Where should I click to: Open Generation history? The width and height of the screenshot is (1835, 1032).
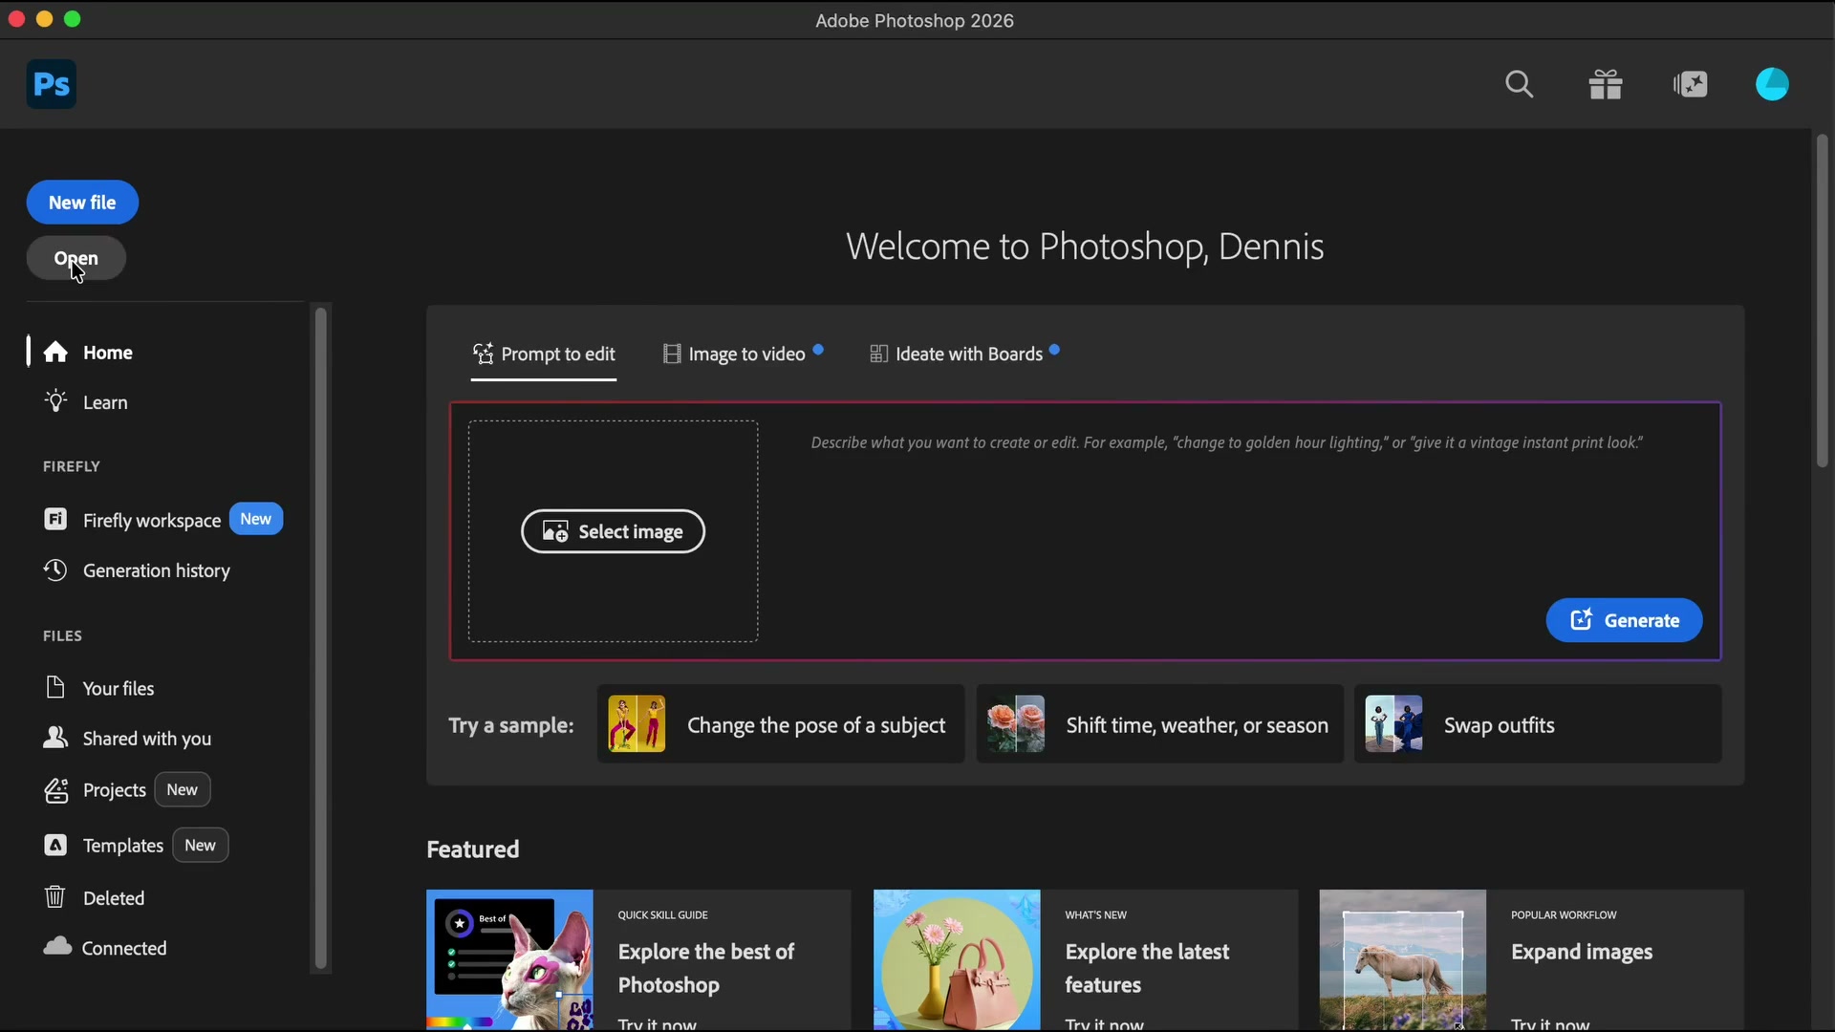pos(138,570)
